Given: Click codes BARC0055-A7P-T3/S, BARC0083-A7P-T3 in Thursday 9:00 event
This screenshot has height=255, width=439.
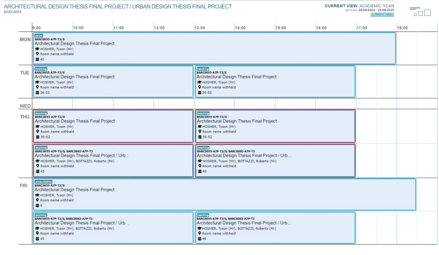Looking at the screenshot, I should coord(64,151).
